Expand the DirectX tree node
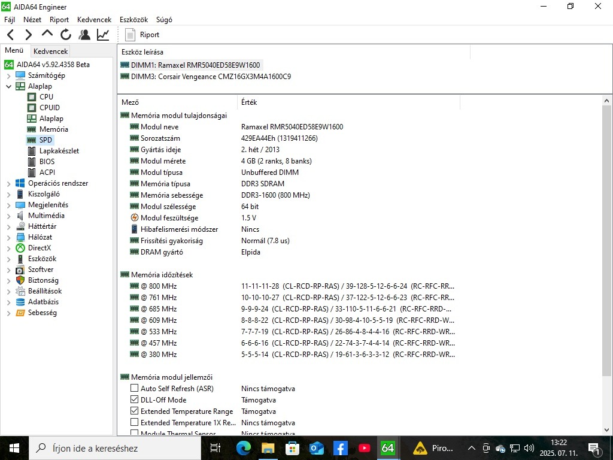Screen dimensions: 613x460 [x=8, y=248]
